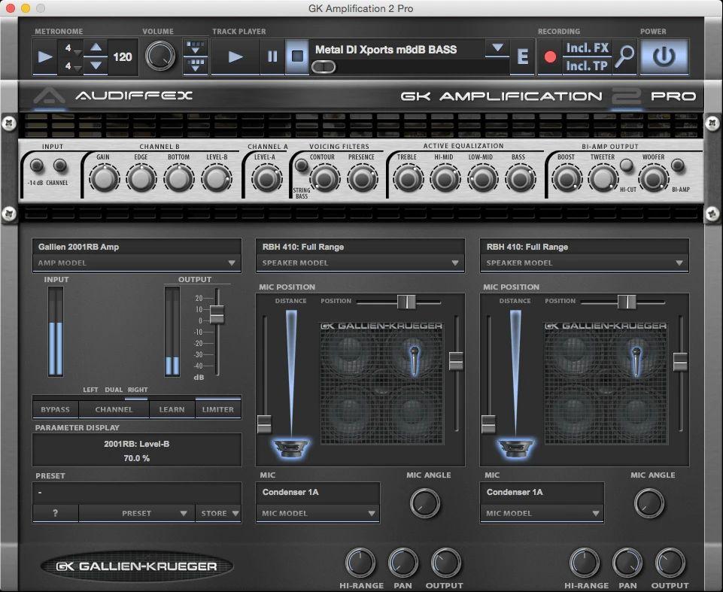Toggle the Bi-Amp switch
Screen dimensions: 723x592
tap(677, 165)
